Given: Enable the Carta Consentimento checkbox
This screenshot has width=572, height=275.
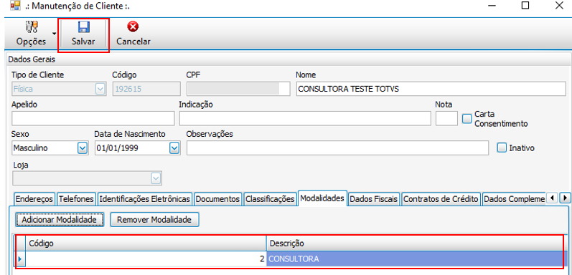Looking at the screenshot, I should click(467, 119).
